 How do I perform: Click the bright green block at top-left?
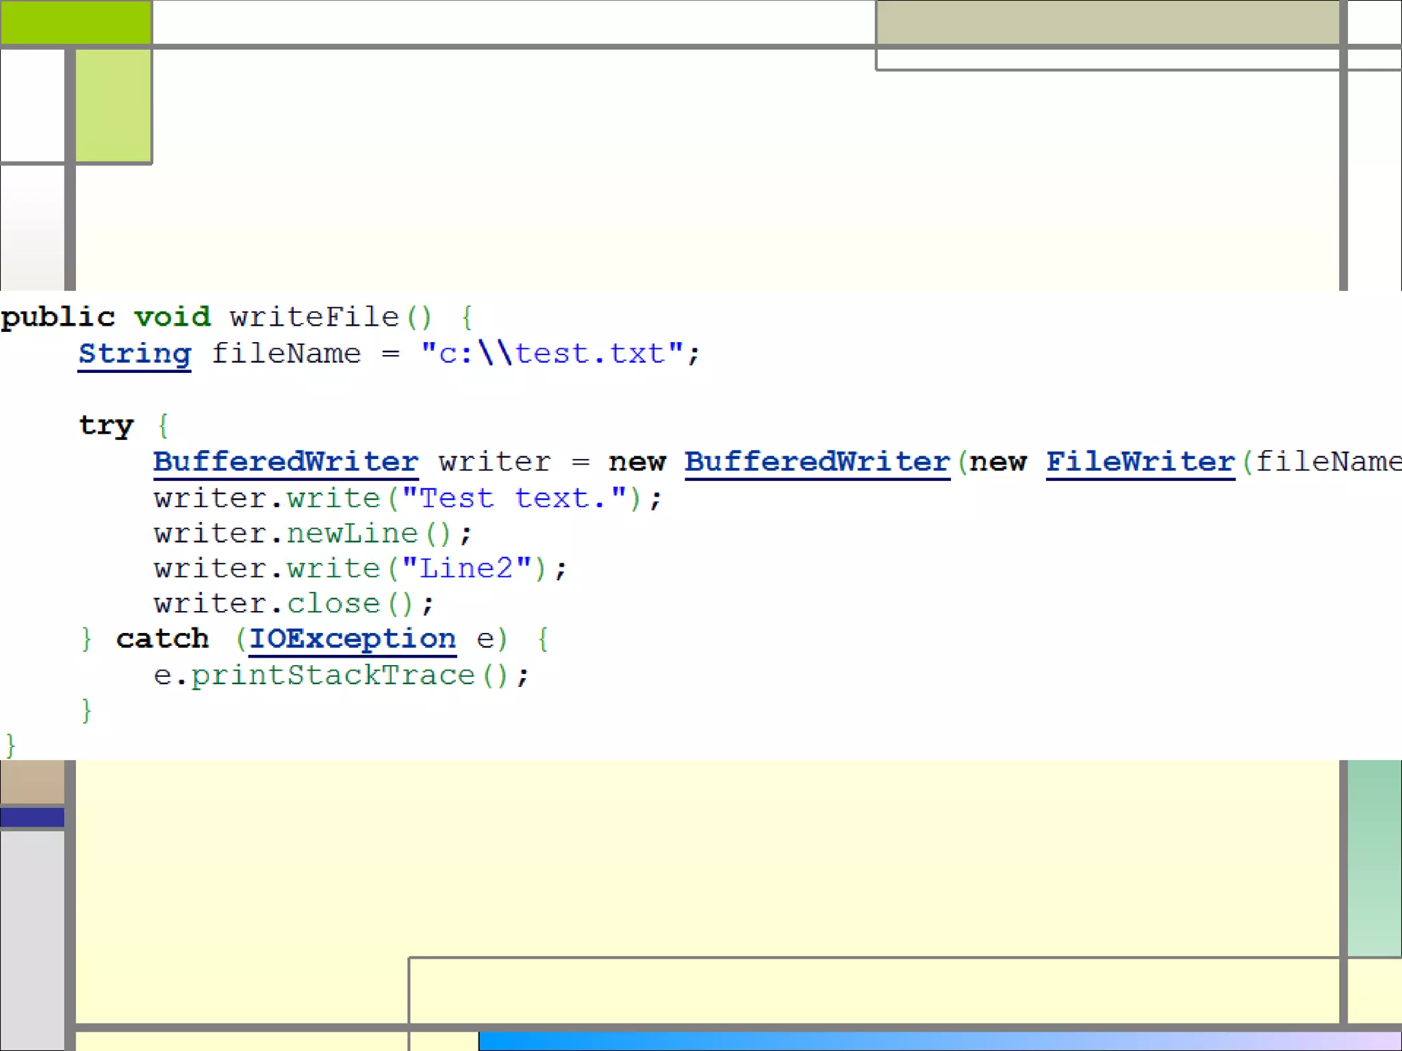click(75, 22)
